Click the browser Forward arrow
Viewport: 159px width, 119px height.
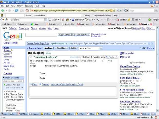(9, 10)
